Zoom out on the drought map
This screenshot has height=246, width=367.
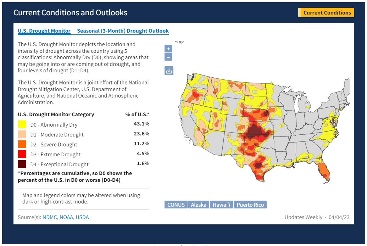point(169,57)
